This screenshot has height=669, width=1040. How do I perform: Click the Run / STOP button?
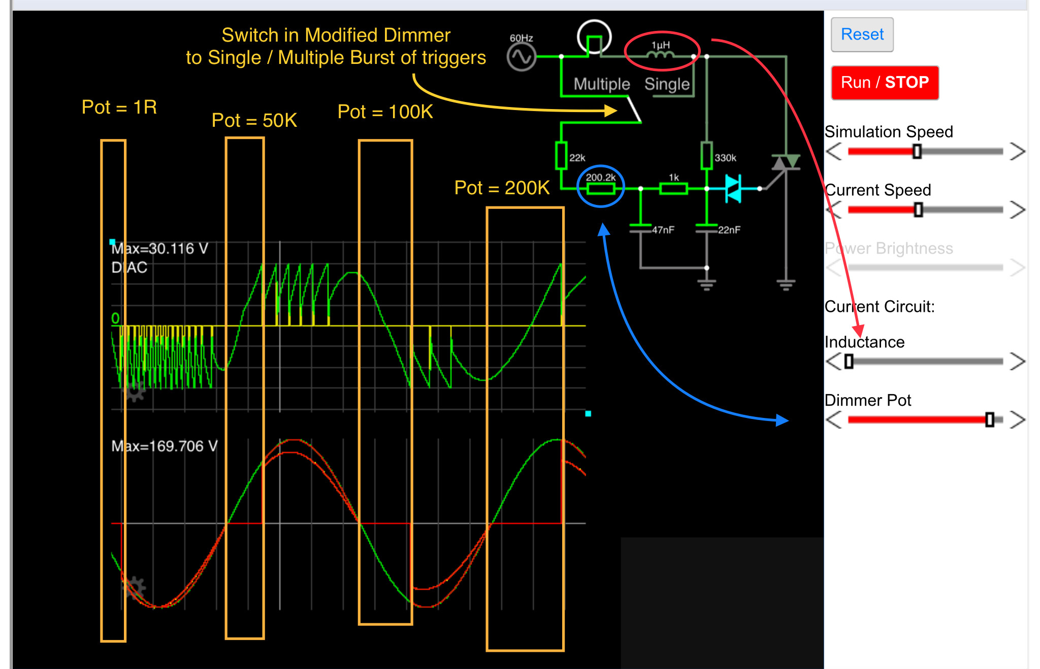click(x=885, y=82)
